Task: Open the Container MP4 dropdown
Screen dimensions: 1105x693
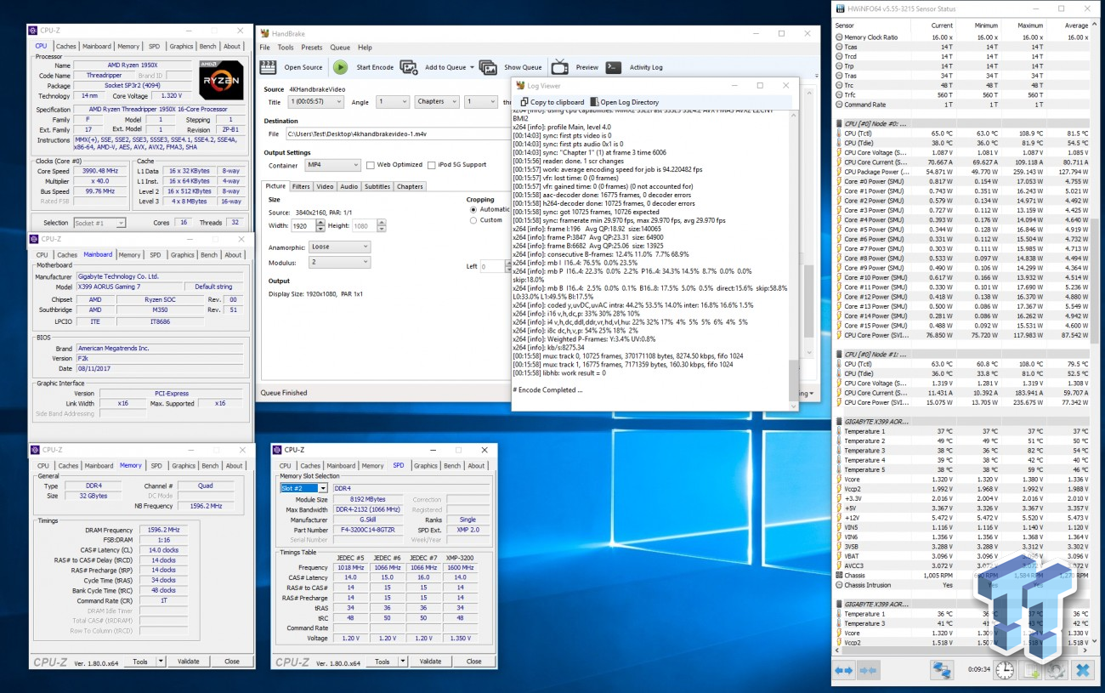Action: coord(333,165)
